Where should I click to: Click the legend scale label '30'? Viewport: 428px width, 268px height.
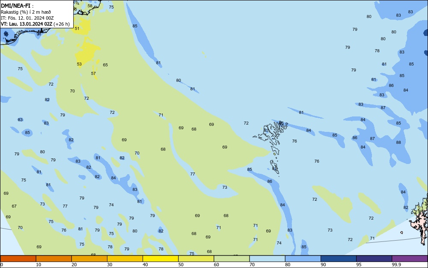110,265
